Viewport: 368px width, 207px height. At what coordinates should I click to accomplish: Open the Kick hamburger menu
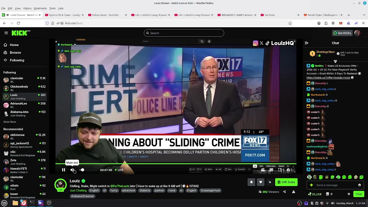(x=6, y=33)
